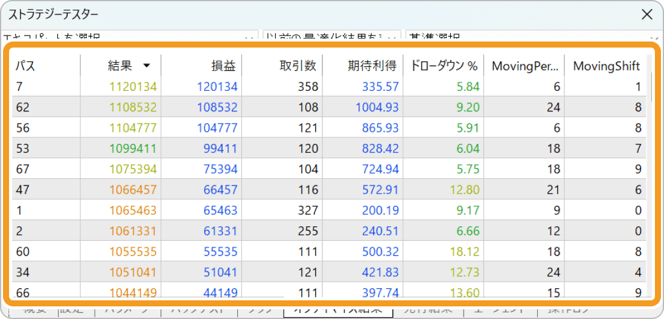
Task: Select result value 1055535
Action: point(133,252)
